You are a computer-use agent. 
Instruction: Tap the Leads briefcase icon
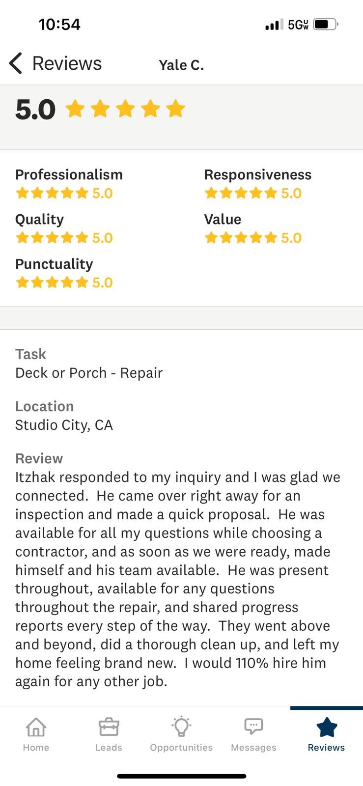click(109, 727)
